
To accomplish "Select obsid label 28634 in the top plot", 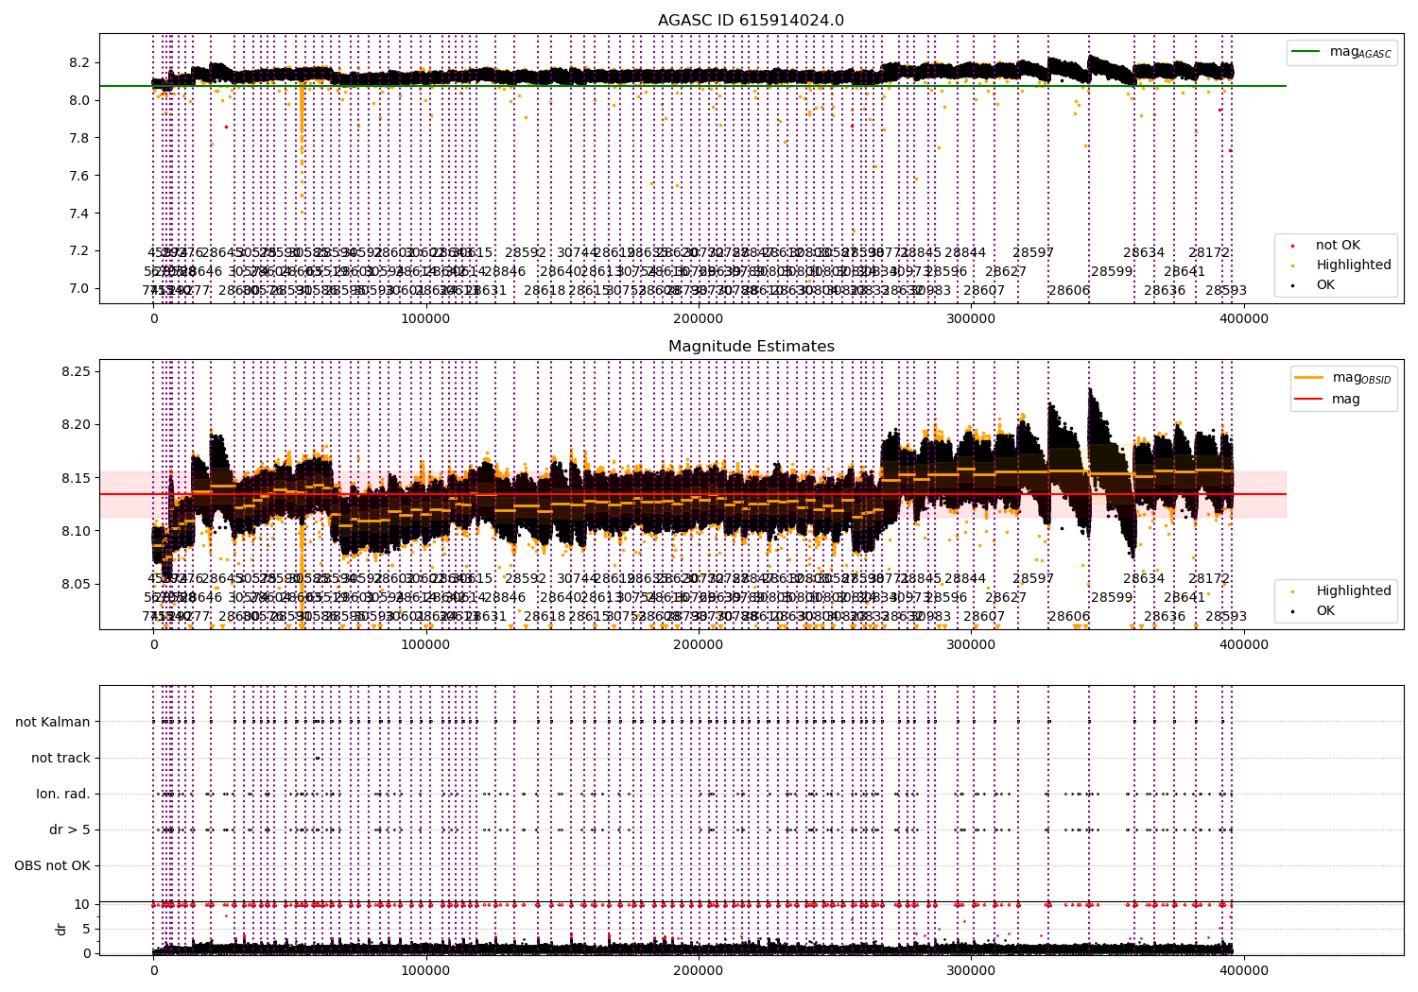I will pyautogui.click(x=1144, y=253).
